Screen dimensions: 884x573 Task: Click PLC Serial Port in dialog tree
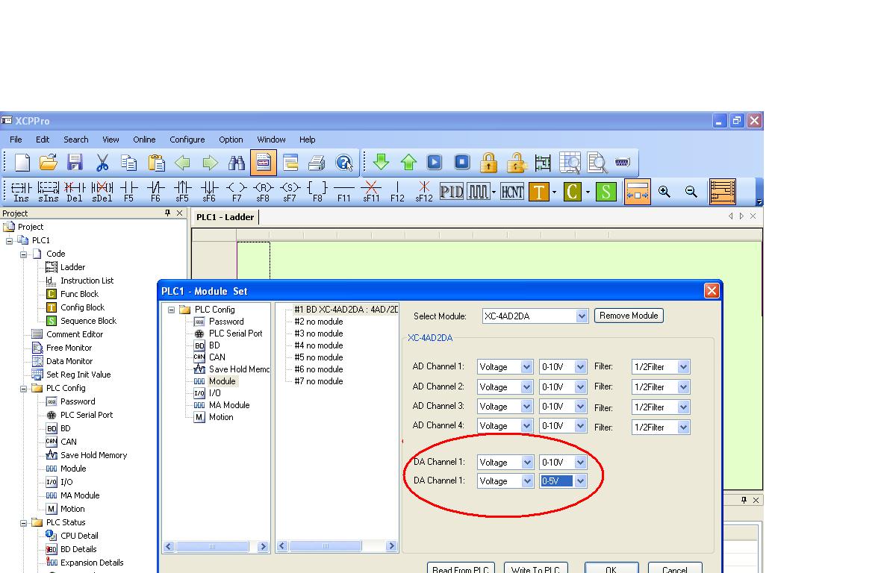tap(236, 334)
